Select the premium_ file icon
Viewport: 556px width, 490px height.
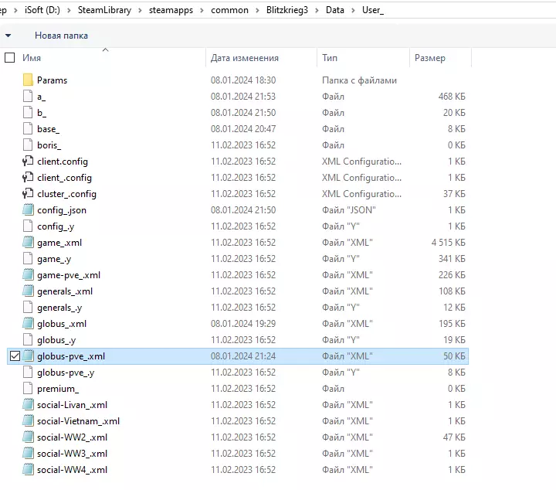coord(28,389)
